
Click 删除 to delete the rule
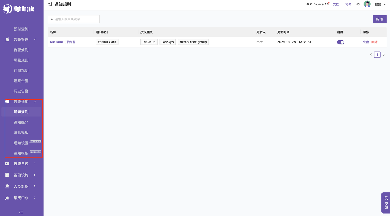(x=374, y=42)
